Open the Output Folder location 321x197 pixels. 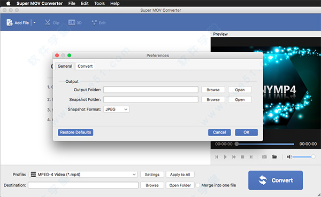coord(240,90)
